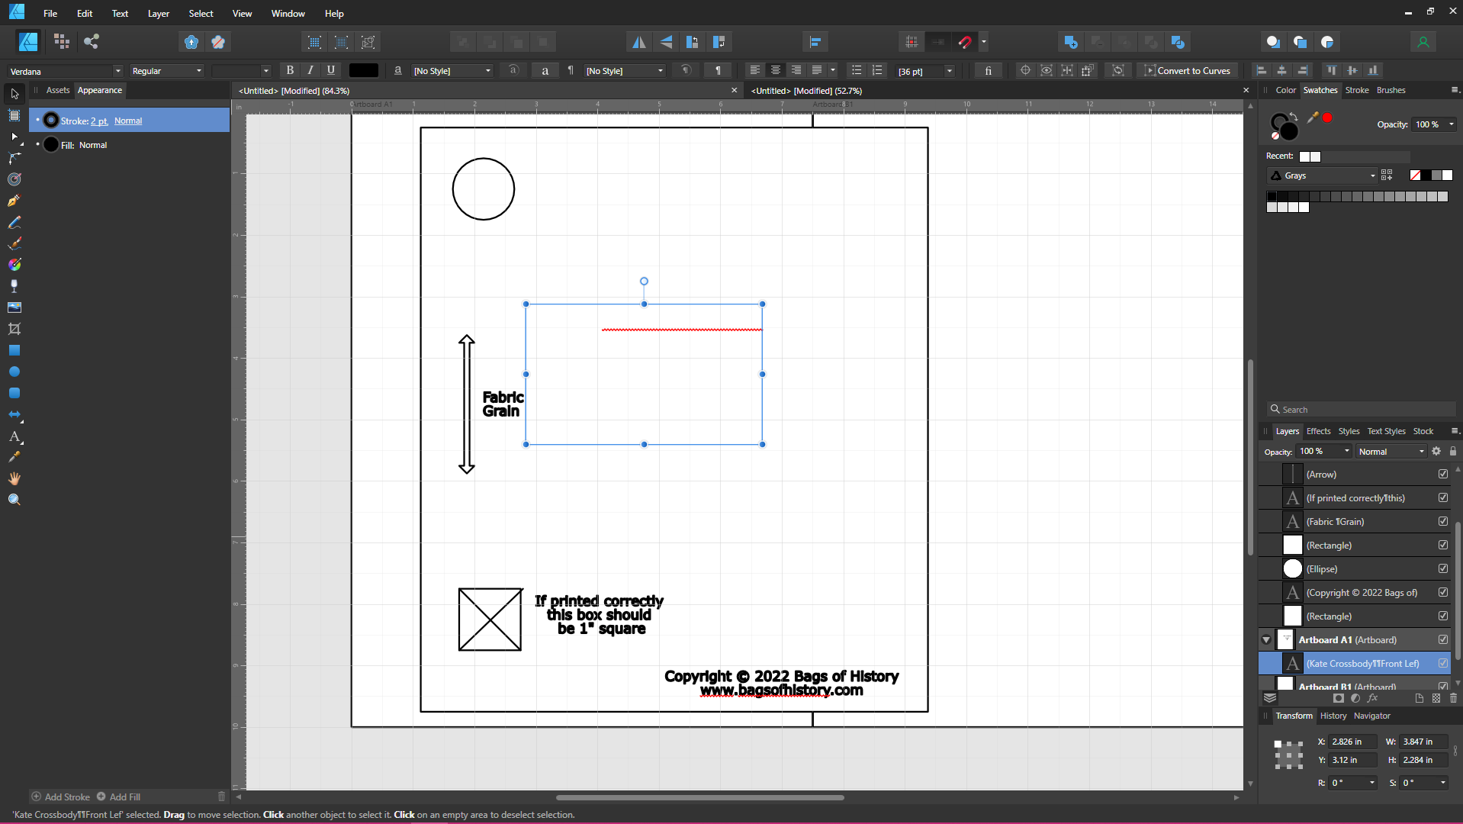
Task: Click the Convert to Curves button
Action: 1190,70
